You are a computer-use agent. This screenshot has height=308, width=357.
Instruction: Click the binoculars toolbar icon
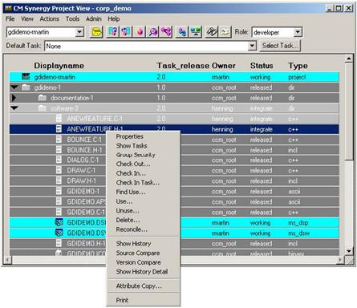(212, 32)
